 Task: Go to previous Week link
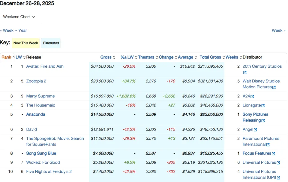(7, 31)
